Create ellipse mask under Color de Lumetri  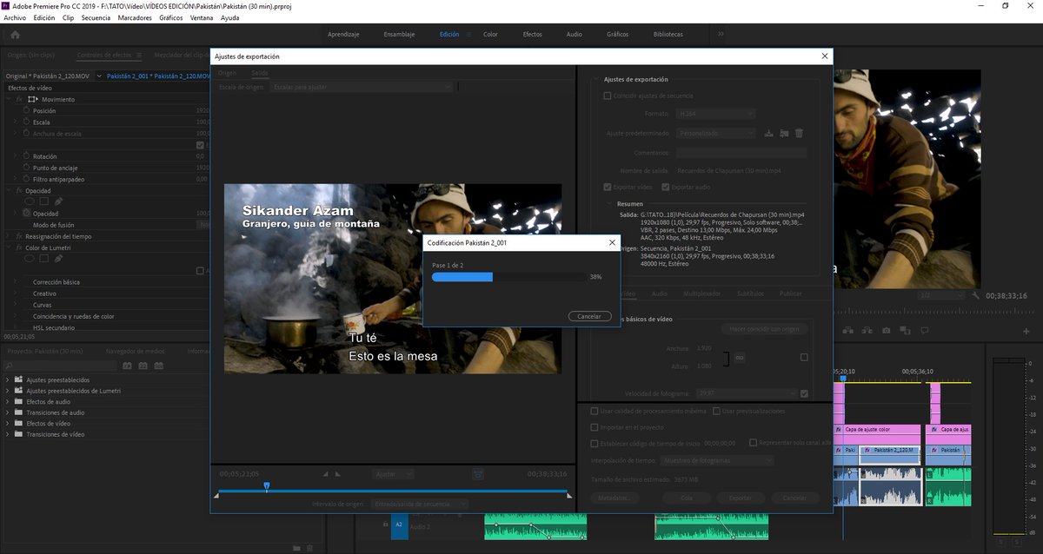point(29,259)
